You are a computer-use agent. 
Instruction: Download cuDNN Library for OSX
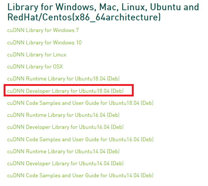[35, 67]
